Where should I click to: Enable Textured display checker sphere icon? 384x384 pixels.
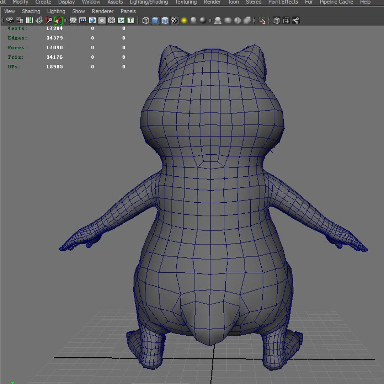(174, 20)
